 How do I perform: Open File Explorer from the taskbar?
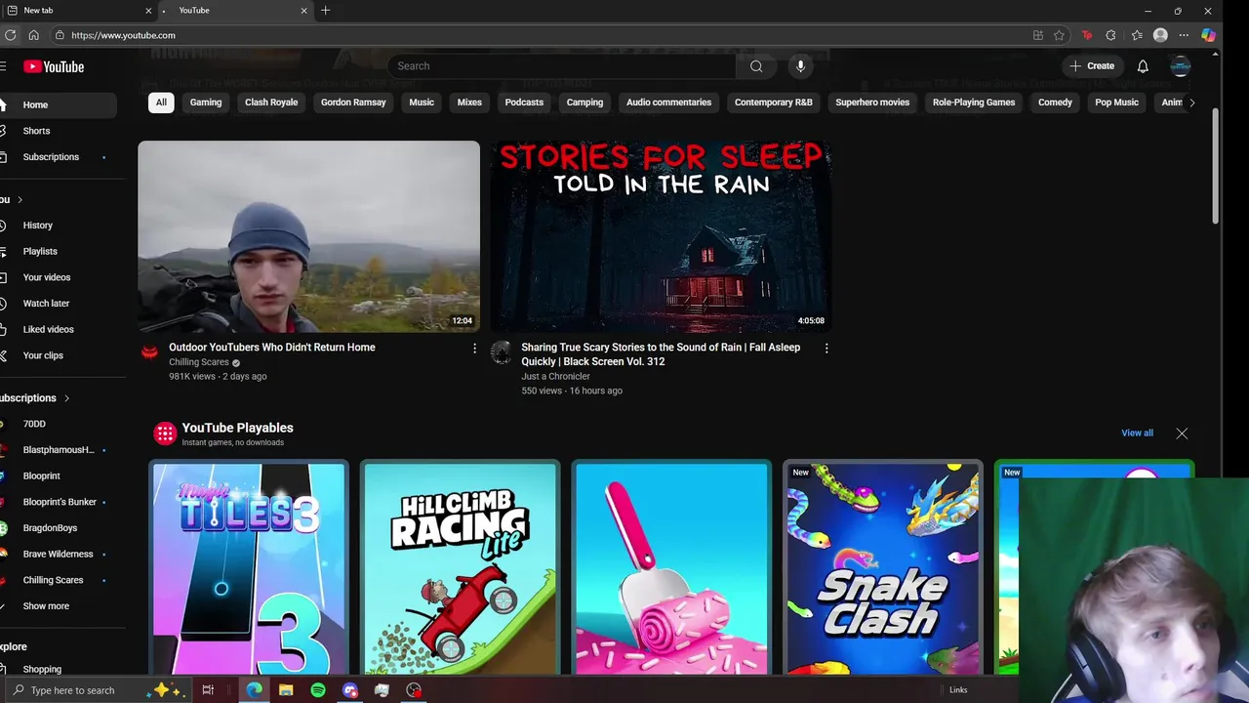tap(286, 690)
